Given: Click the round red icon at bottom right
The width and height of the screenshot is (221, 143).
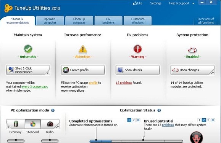Looking at the screenshot, I should [196, 137].
